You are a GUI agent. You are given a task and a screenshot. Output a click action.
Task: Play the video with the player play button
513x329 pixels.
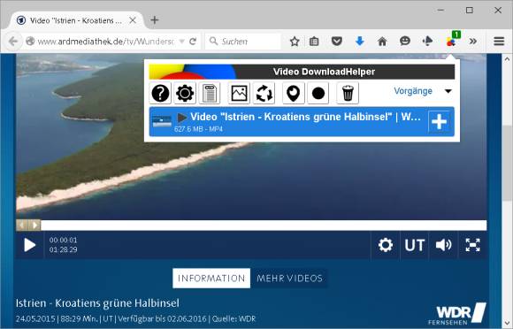(x=29, y=245)
